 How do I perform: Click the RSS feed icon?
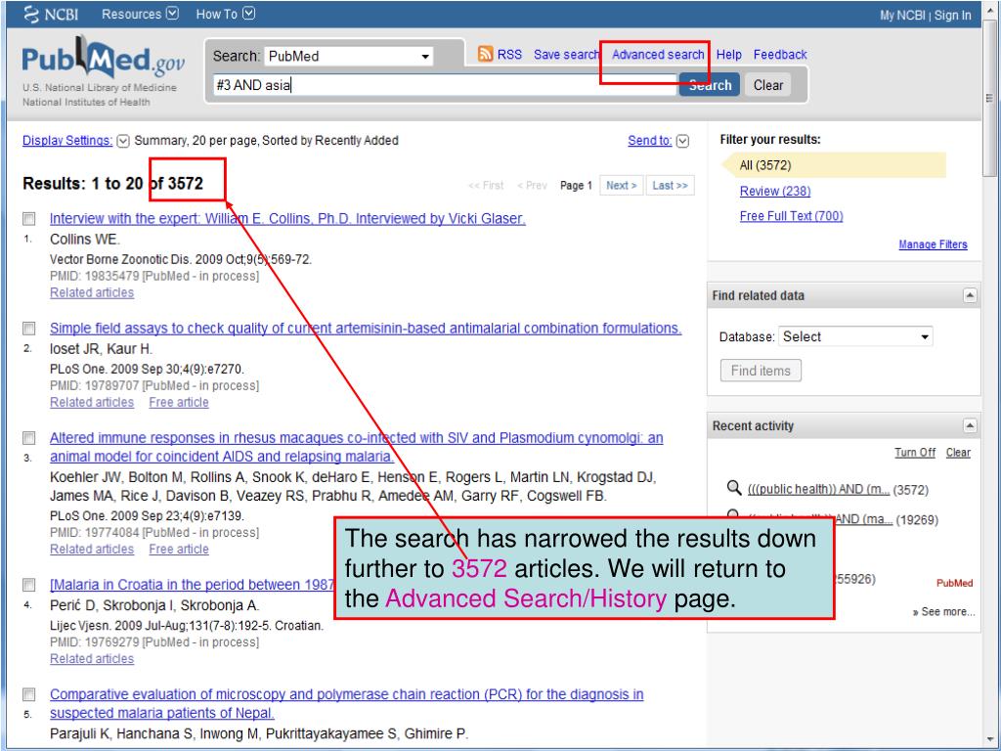(x=485, y=55)
